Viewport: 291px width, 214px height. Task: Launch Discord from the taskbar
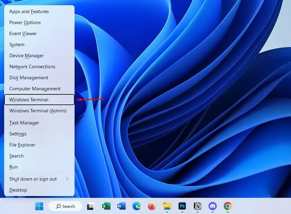(x=212, y=206)
